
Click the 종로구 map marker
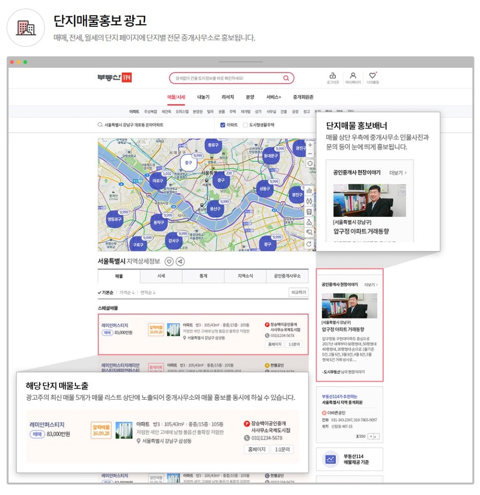coord(213,145)
